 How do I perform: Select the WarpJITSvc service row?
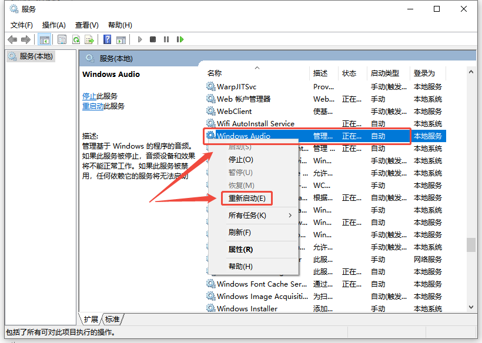(326, 86)
